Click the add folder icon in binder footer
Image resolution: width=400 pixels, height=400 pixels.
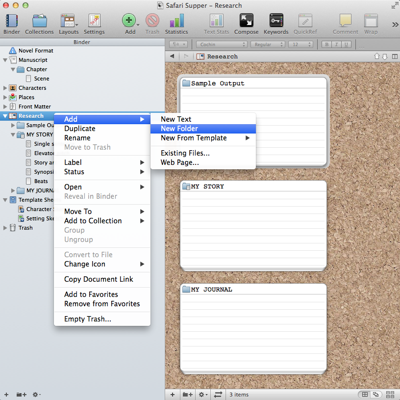tap(22, 395)
